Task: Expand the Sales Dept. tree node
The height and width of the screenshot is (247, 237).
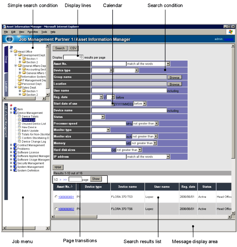Action: (16, 87)
